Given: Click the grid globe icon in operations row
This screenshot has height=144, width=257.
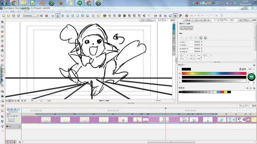Looking at the screenshot, I should pyautogui.click(x=205, y=38).
